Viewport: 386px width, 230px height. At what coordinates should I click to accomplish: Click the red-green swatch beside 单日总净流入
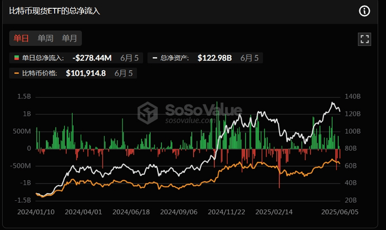(16, 58)
